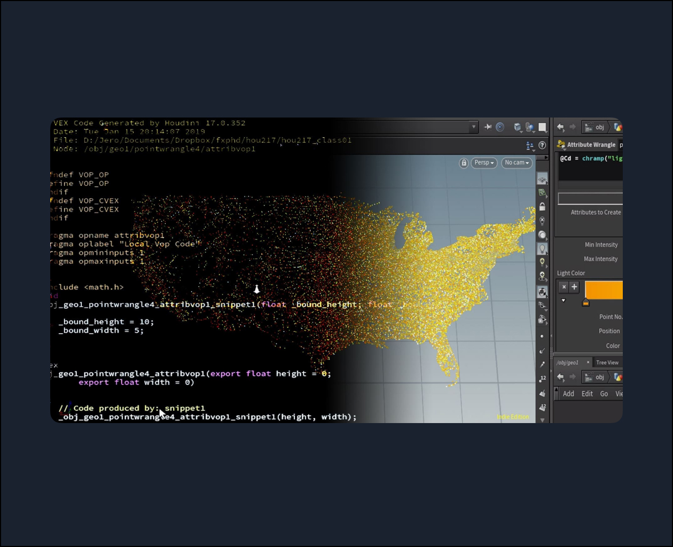The width and height of the screenshot is (673, 547).
Task: Expand the collapsed right toolbar arrow below help
Action: point(545,157)
